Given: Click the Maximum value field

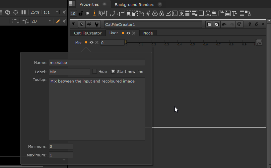Looking at the screenshot, I should pyautogui.click(x=61, y=155).
